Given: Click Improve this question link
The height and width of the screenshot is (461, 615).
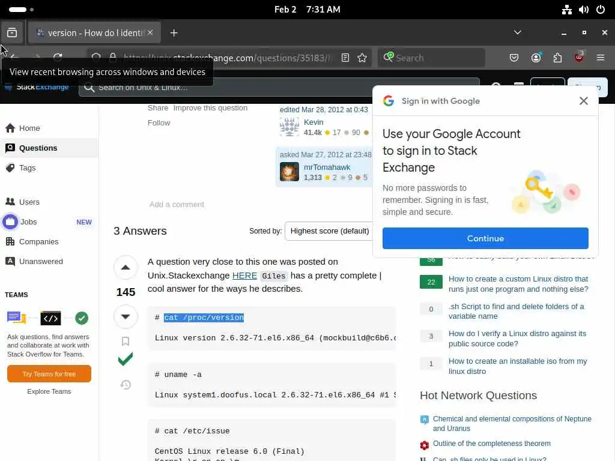Looking at the screenshot, I should 210,108.
